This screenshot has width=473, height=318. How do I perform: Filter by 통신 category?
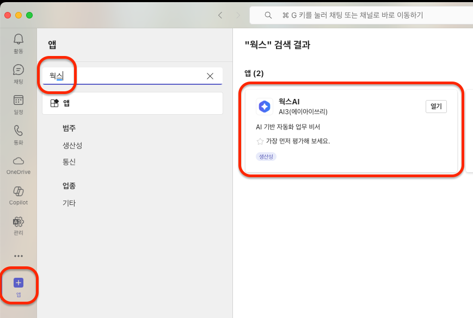point(69,161)
